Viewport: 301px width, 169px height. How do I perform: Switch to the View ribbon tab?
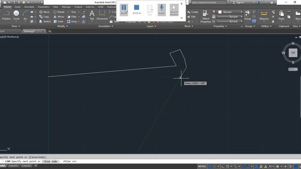(55, 7)
